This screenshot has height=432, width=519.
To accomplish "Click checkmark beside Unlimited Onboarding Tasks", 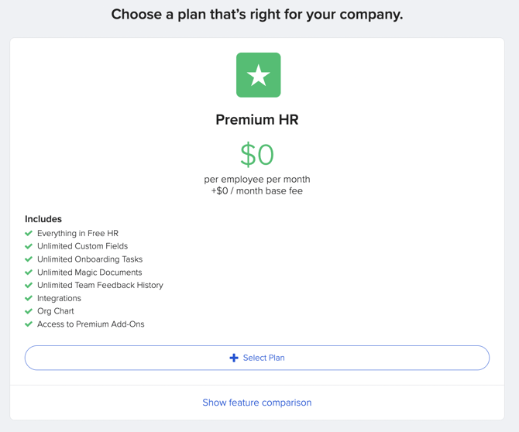I will click(29, 259).
